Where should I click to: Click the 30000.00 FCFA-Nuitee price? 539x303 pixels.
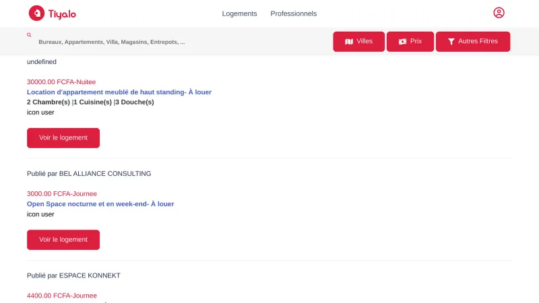click(x=61, y=81)
